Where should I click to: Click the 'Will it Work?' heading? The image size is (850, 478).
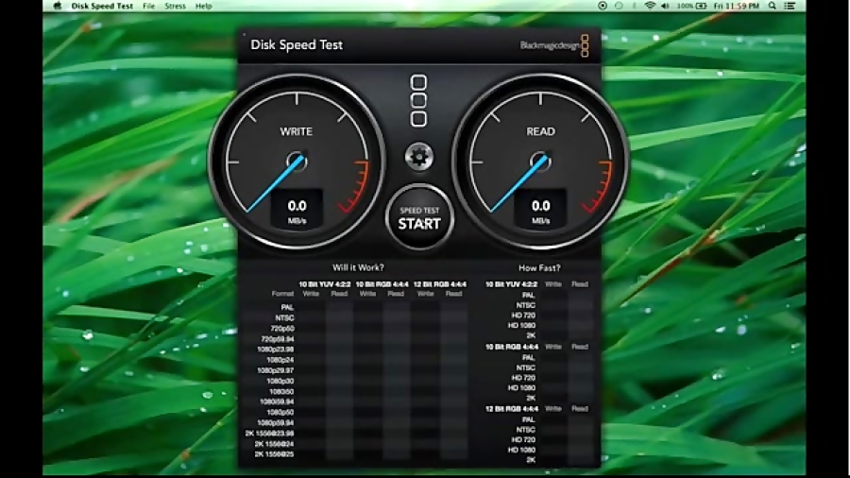pyautogui.click(x=357, y=267)
